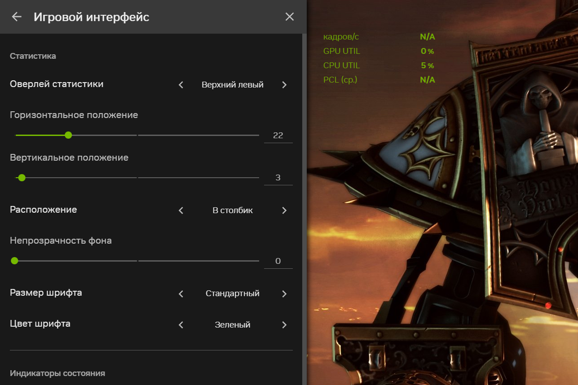The width and height of the screenshot is (578, 385).
Task: Select next Оверлей статистики position
Action: 284,85
